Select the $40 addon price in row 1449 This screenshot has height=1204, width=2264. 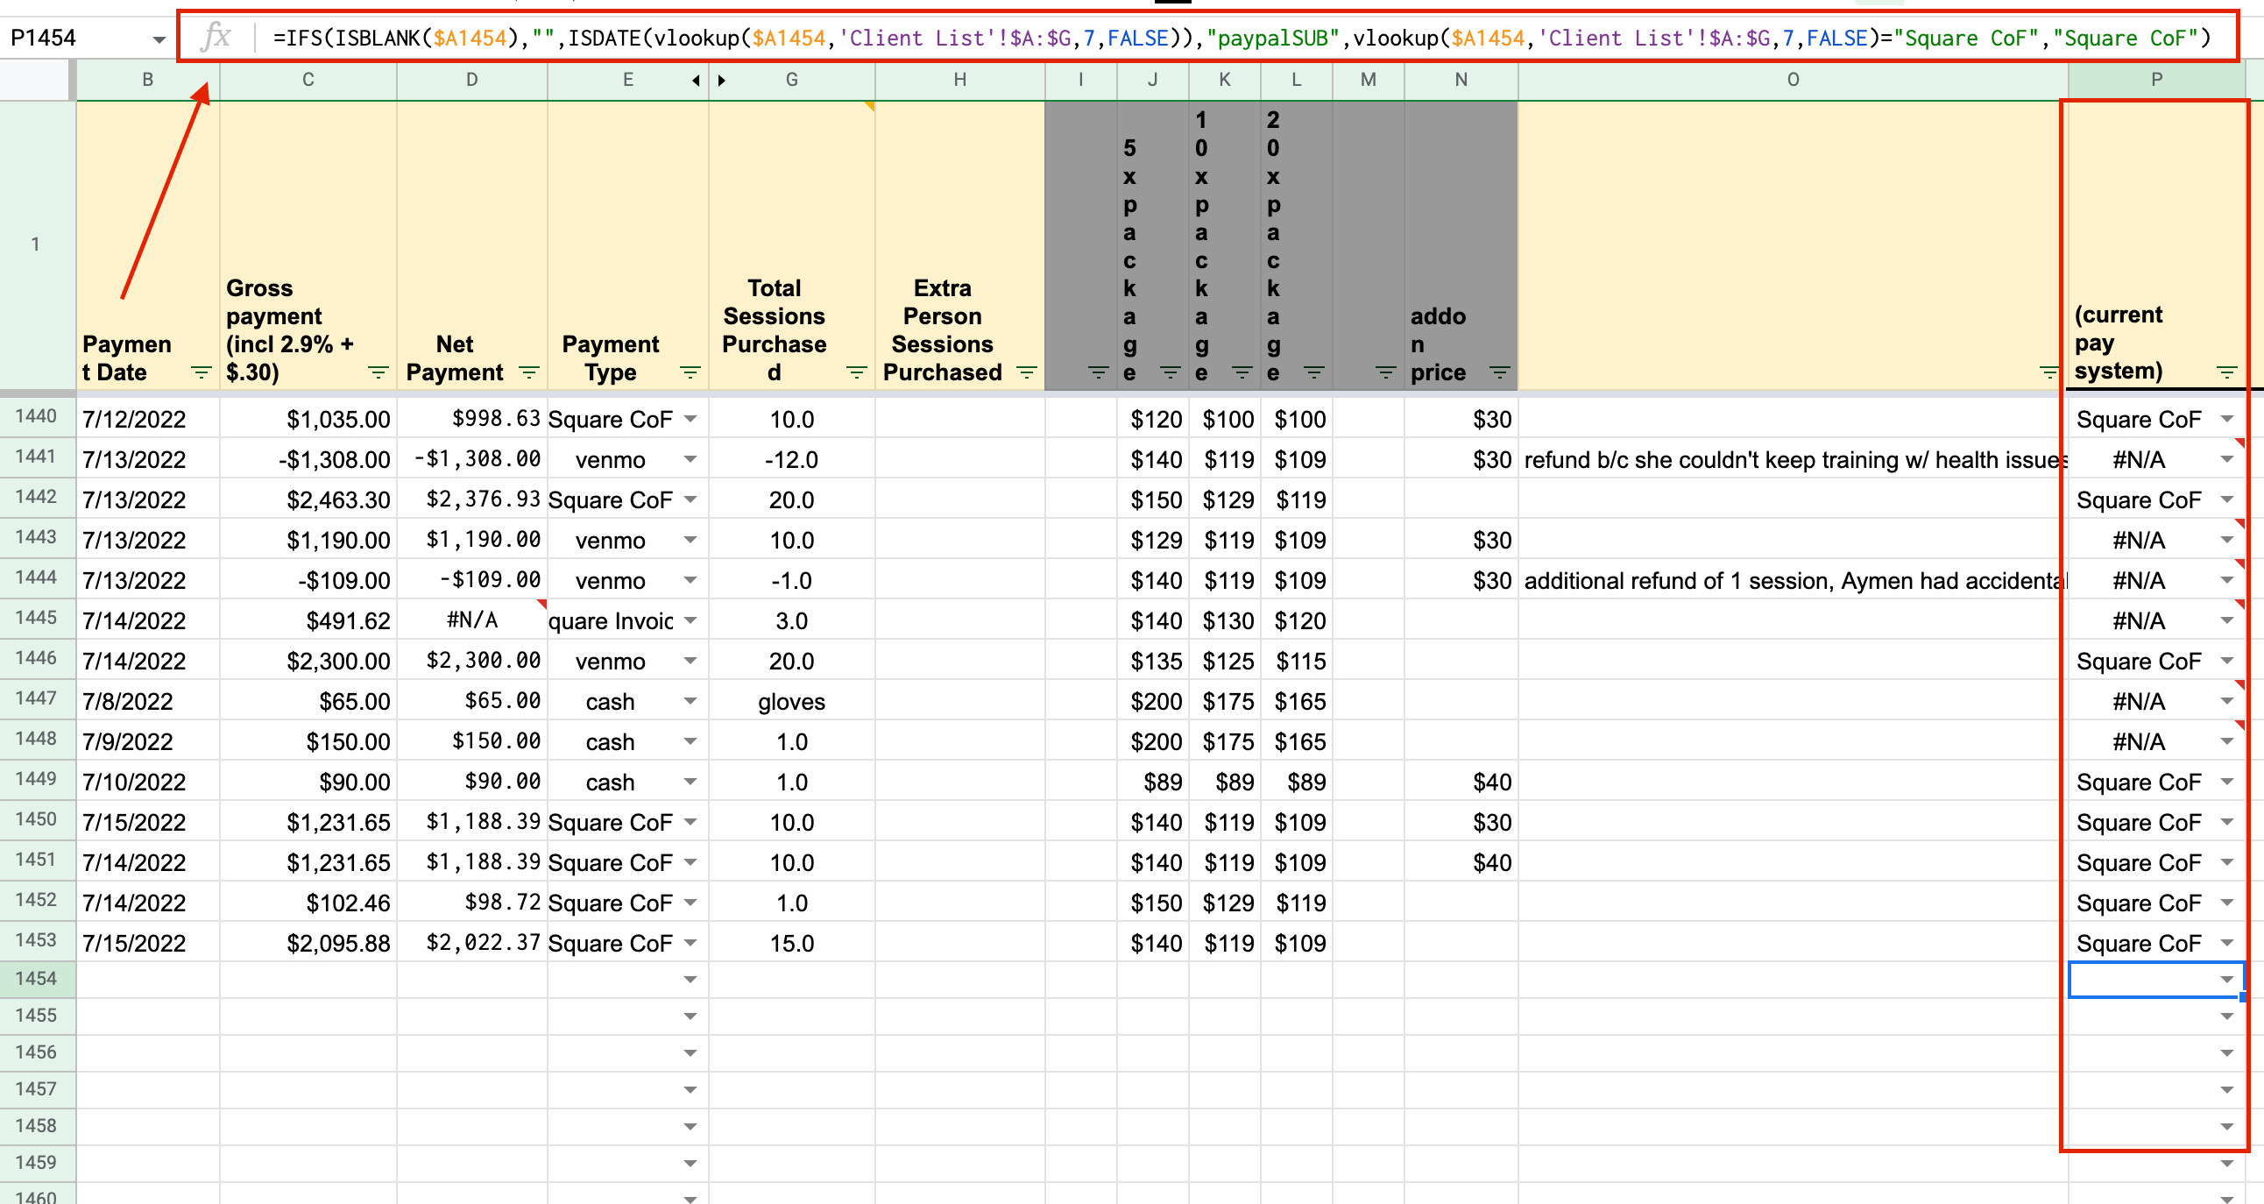[1461, 783]
